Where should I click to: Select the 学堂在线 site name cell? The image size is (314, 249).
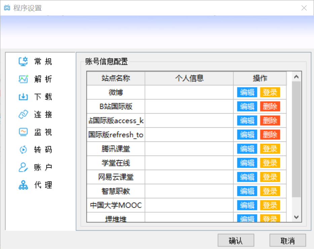pos(116,163)
